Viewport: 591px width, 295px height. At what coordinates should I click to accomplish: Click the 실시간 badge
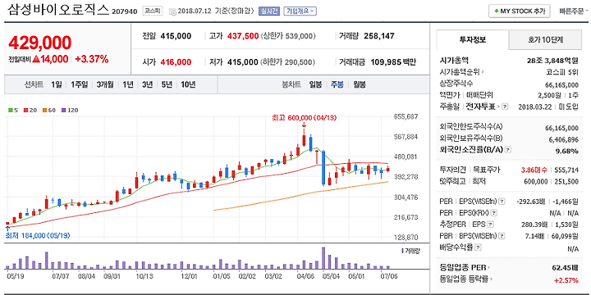pyautogui.click(x=269, y=11)
